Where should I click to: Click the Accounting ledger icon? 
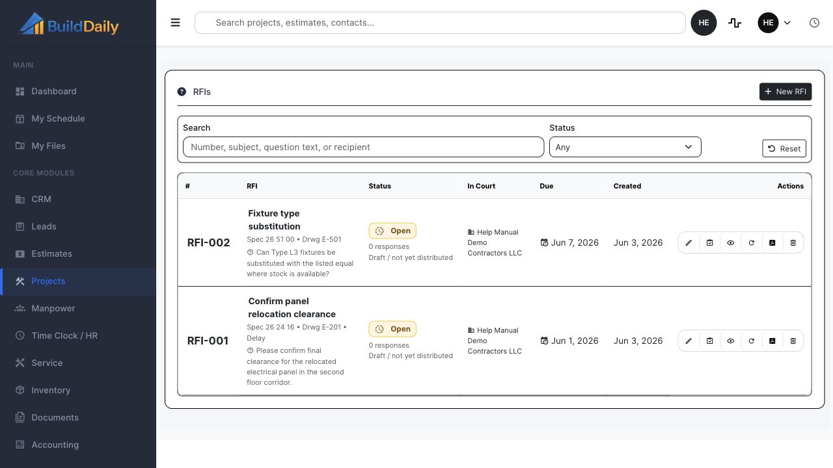[x=20, y=445]
